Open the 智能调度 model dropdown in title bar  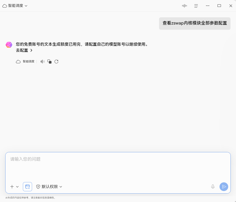pos(15,6)
